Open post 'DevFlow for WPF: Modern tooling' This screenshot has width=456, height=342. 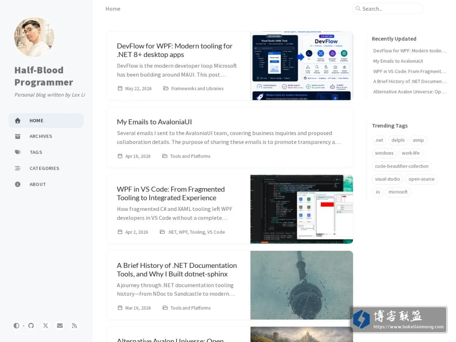point(175,50)
